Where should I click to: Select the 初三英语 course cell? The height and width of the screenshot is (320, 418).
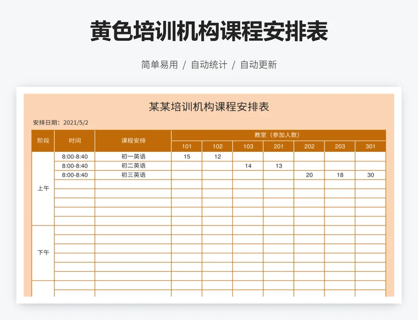(133, 175)
